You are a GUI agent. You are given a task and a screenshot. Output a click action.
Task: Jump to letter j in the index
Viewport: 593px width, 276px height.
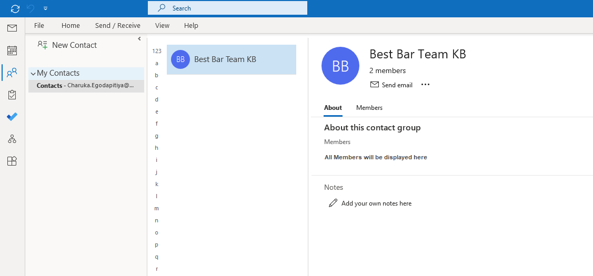(157, 172)
